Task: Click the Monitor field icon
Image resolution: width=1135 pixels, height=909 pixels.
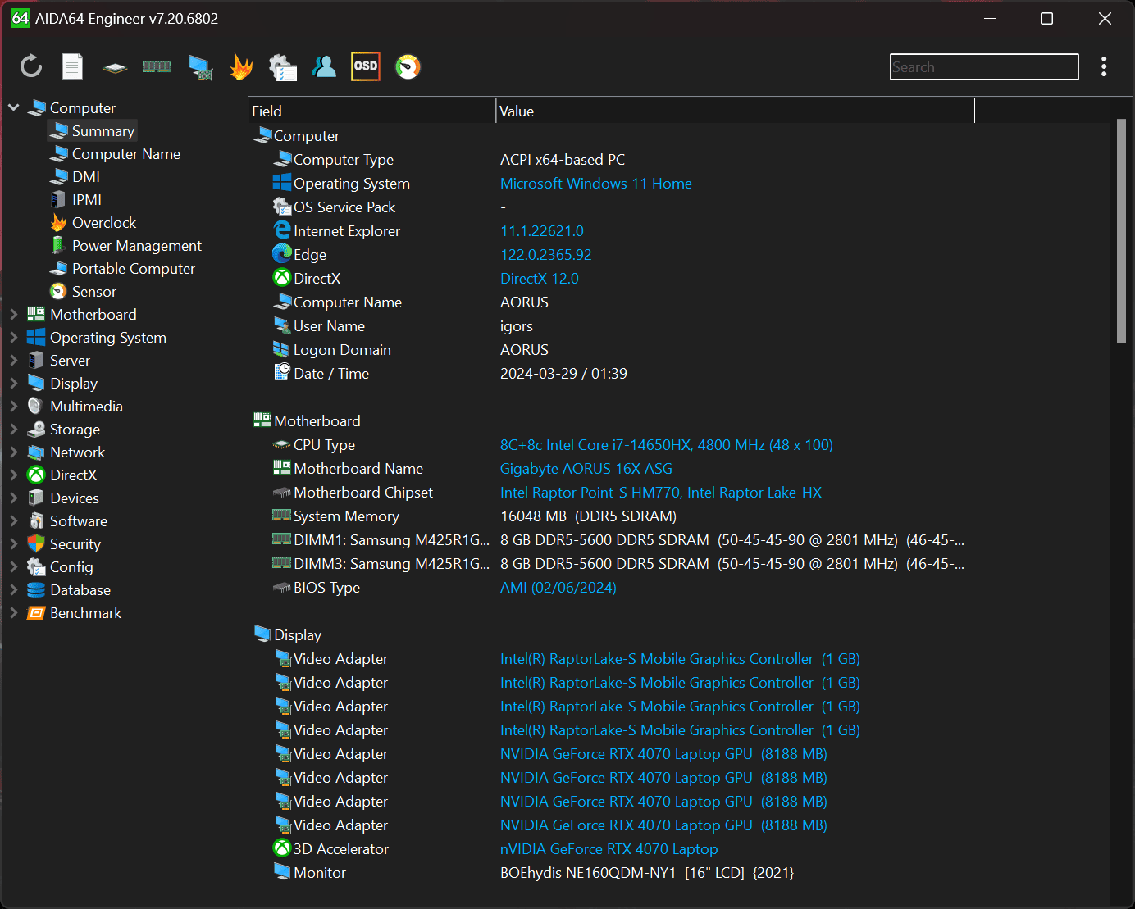Action: (282, 871)
